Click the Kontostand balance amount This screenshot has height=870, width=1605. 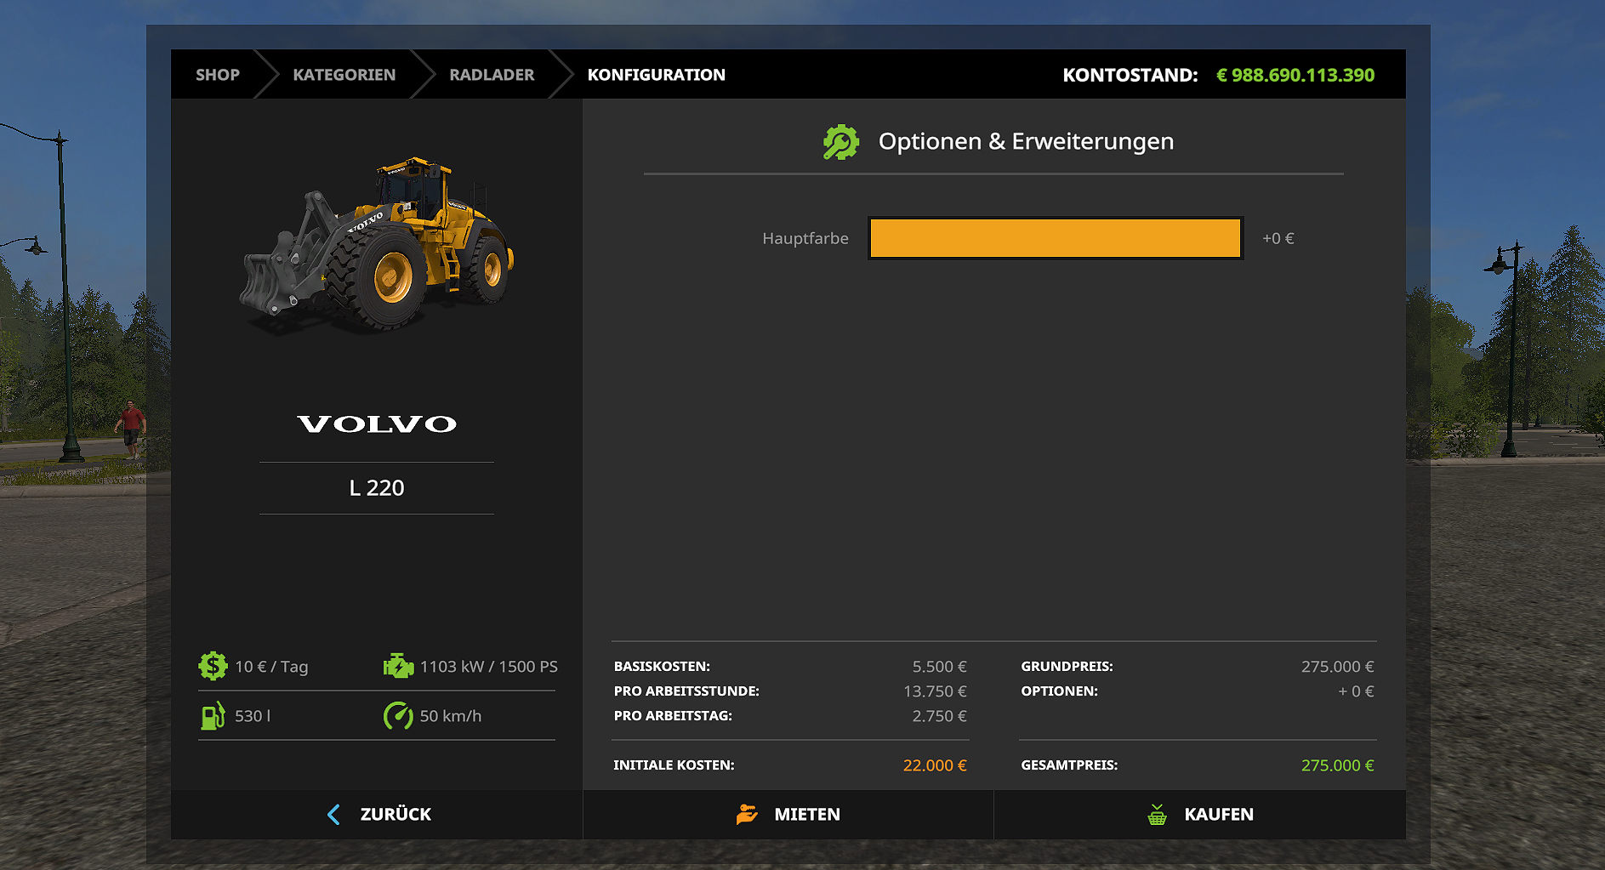(1295, 75)
